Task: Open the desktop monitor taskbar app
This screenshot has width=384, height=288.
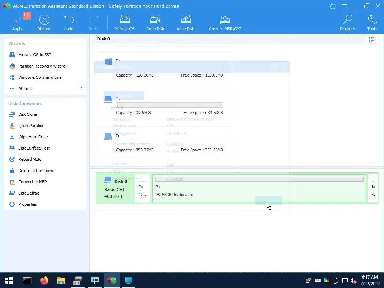Action: click(128, 280)
